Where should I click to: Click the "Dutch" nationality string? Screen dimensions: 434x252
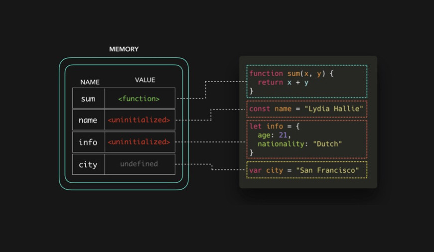point(327,144)
